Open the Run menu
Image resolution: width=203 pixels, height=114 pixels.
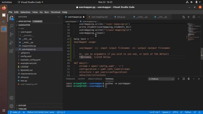pos(47,12)
